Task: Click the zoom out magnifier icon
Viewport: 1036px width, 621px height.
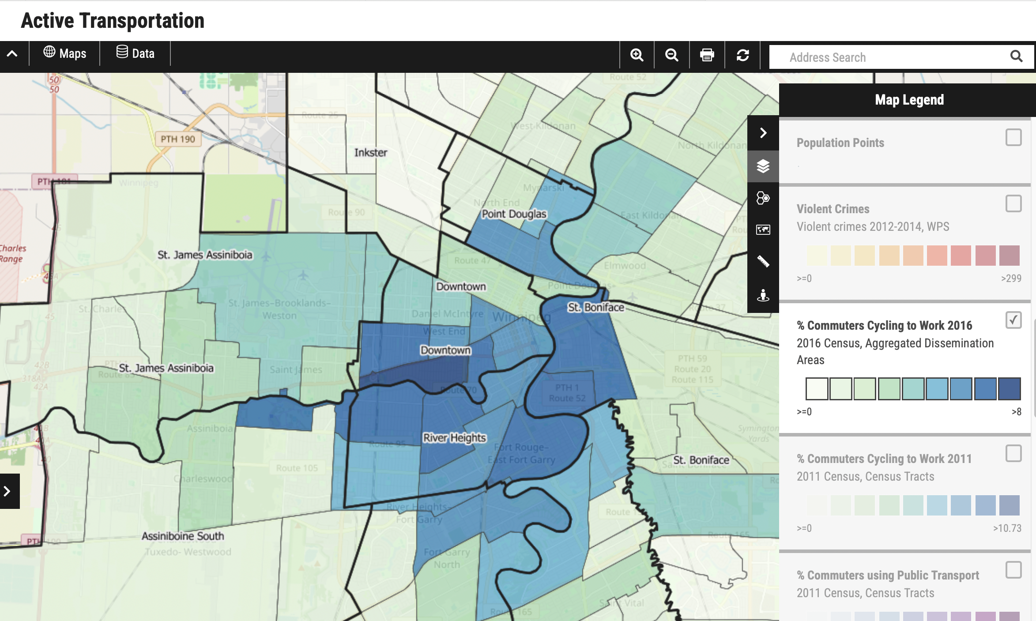Action: (x=671, y=55)
